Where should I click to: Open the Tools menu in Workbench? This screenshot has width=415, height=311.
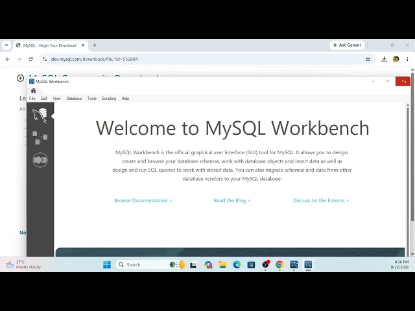(92, 98)
